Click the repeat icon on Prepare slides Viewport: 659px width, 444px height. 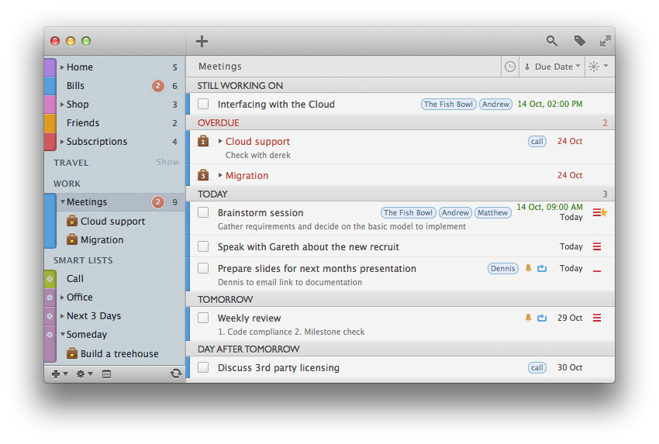tap(542, 268)
